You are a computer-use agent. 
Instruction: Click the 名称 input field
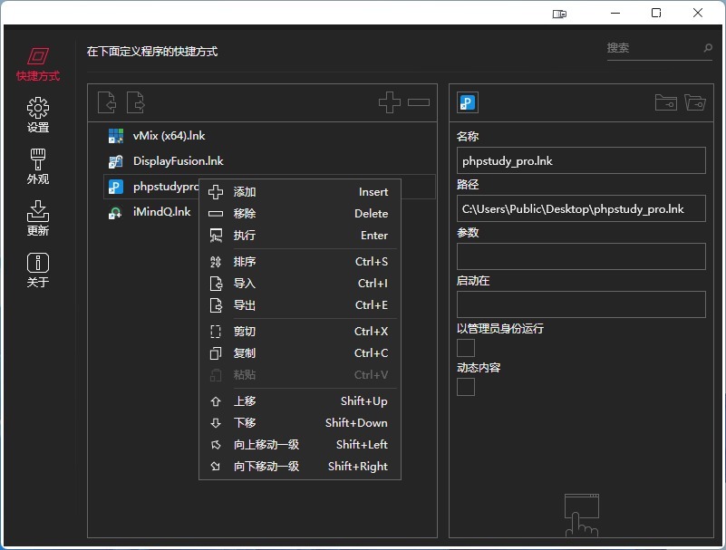[580, 159]
